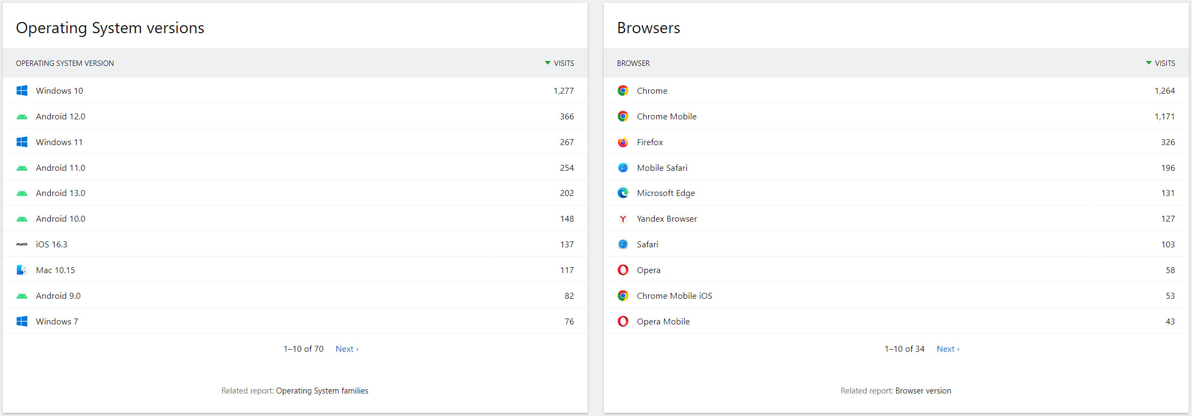Click the Android 13.0 robot icon

click(x=22, y=193)
